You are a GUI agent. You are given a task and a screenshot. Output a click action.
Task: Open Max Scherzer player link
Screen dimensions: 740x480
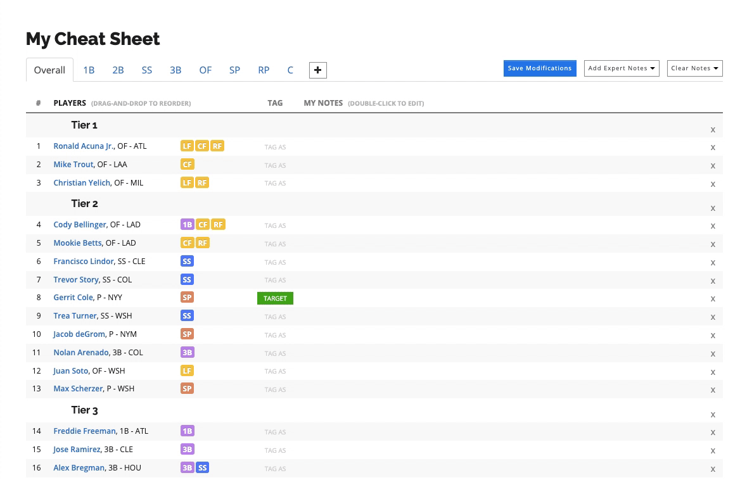coord(78,389)
